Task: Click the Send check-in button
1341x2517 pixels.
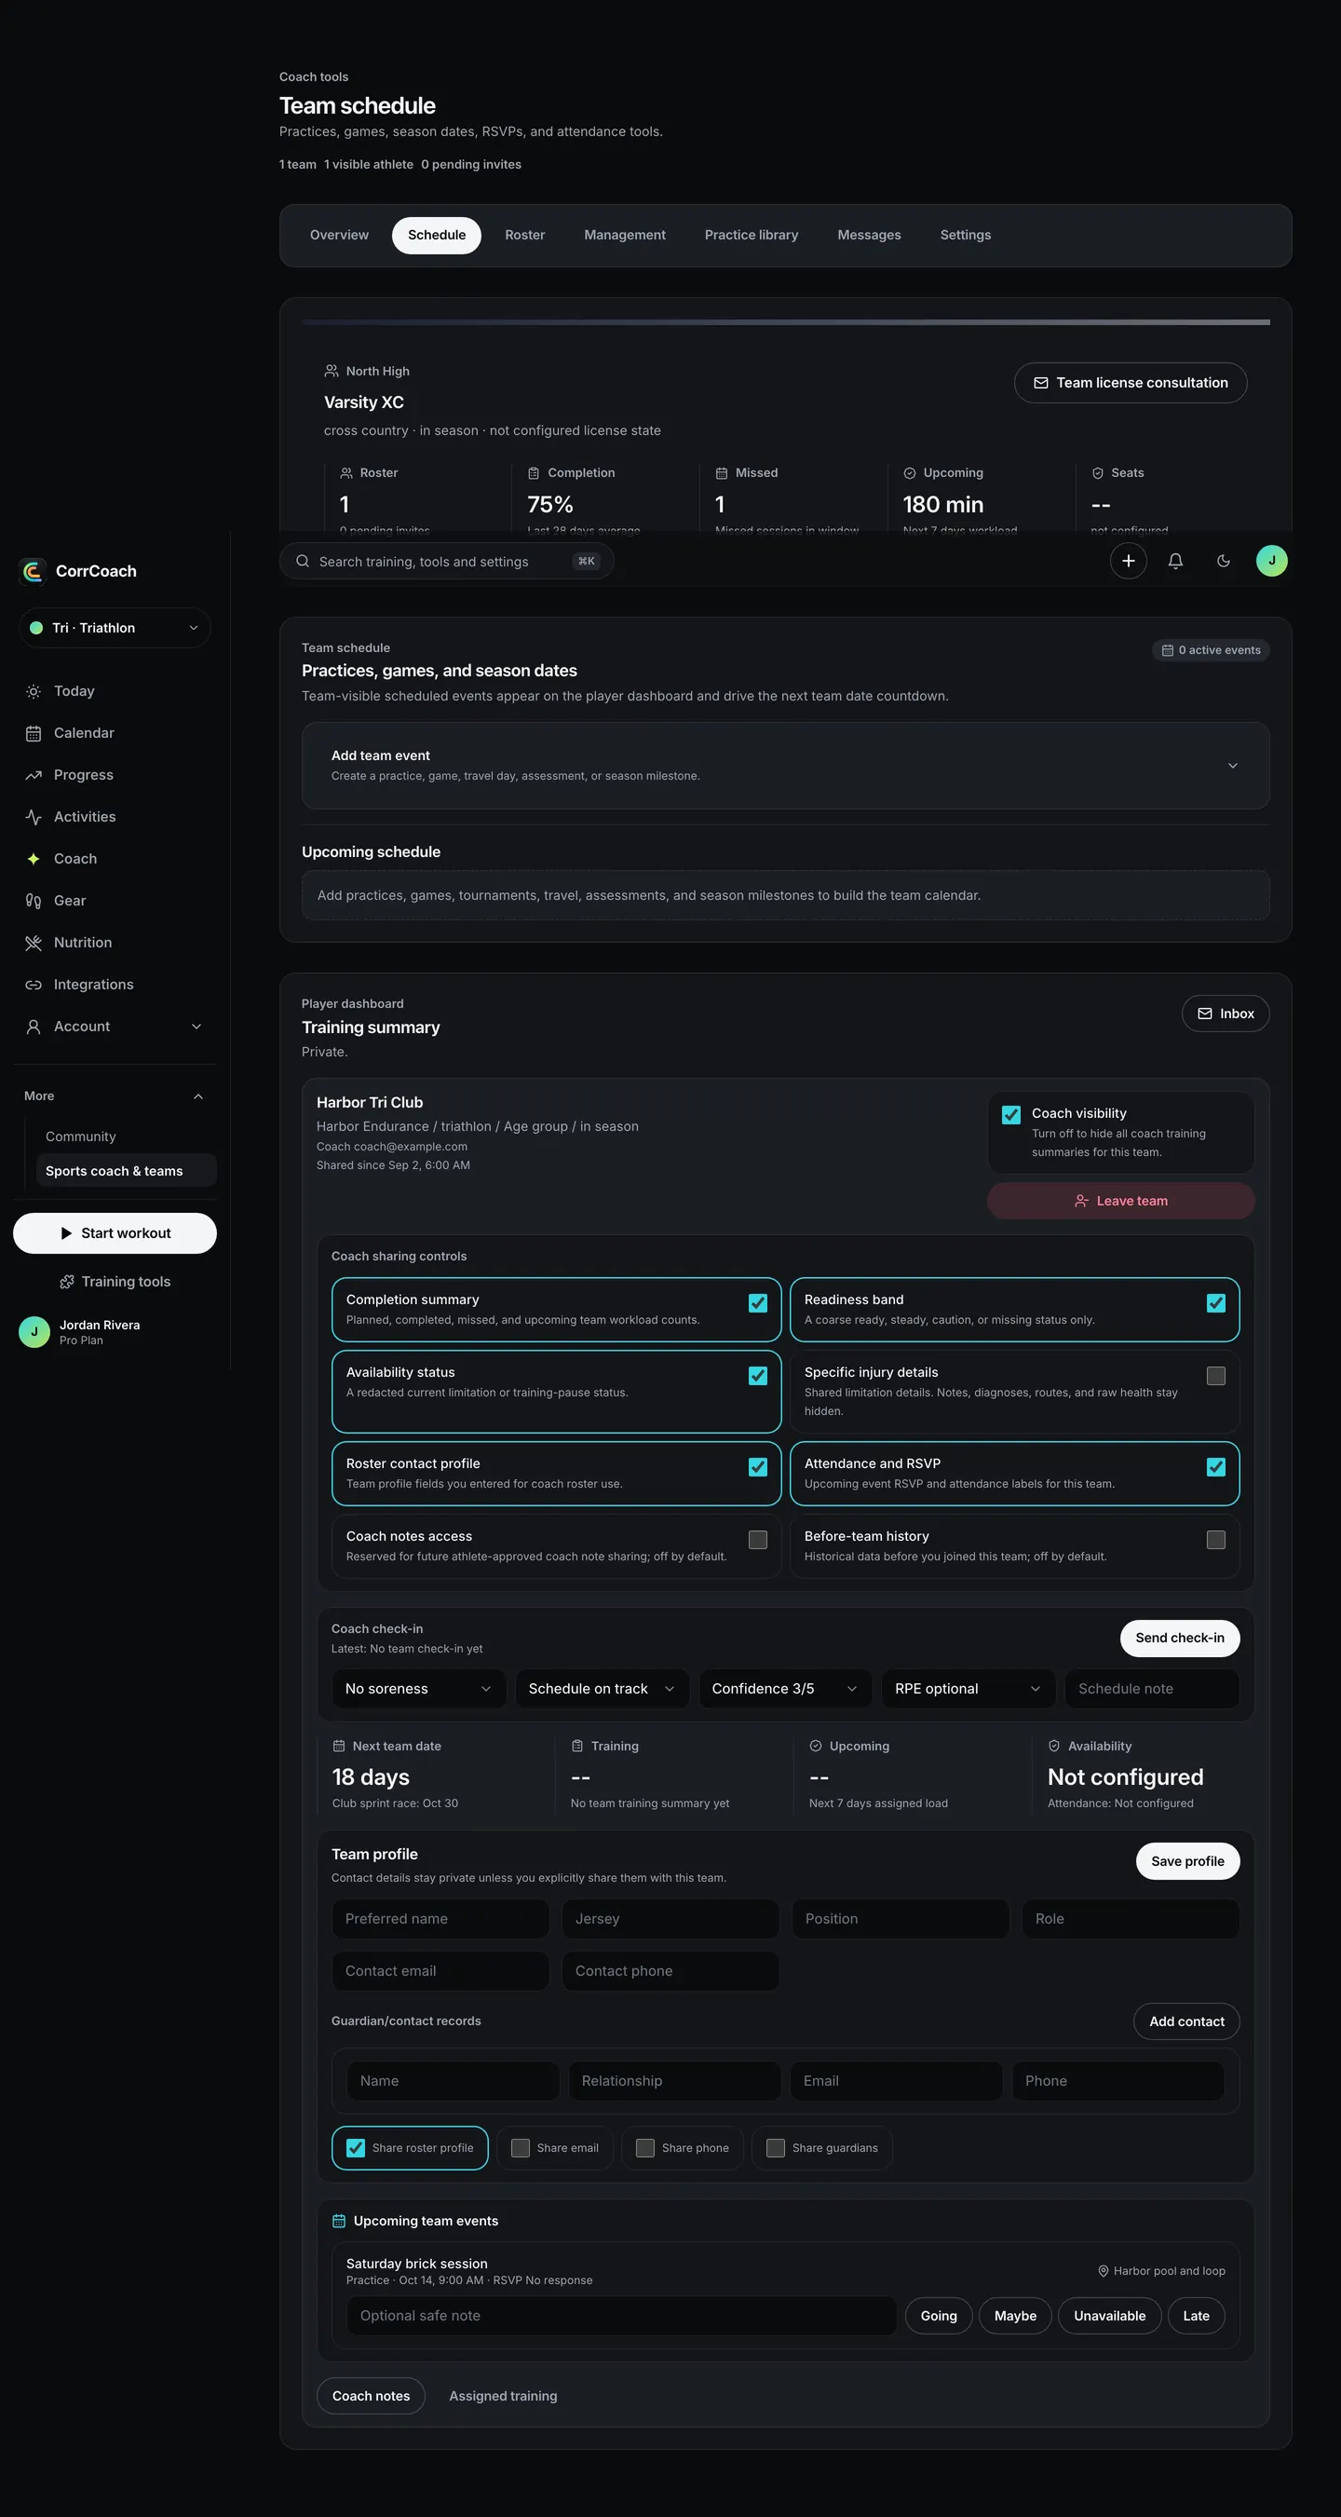Action: 1180,1638
